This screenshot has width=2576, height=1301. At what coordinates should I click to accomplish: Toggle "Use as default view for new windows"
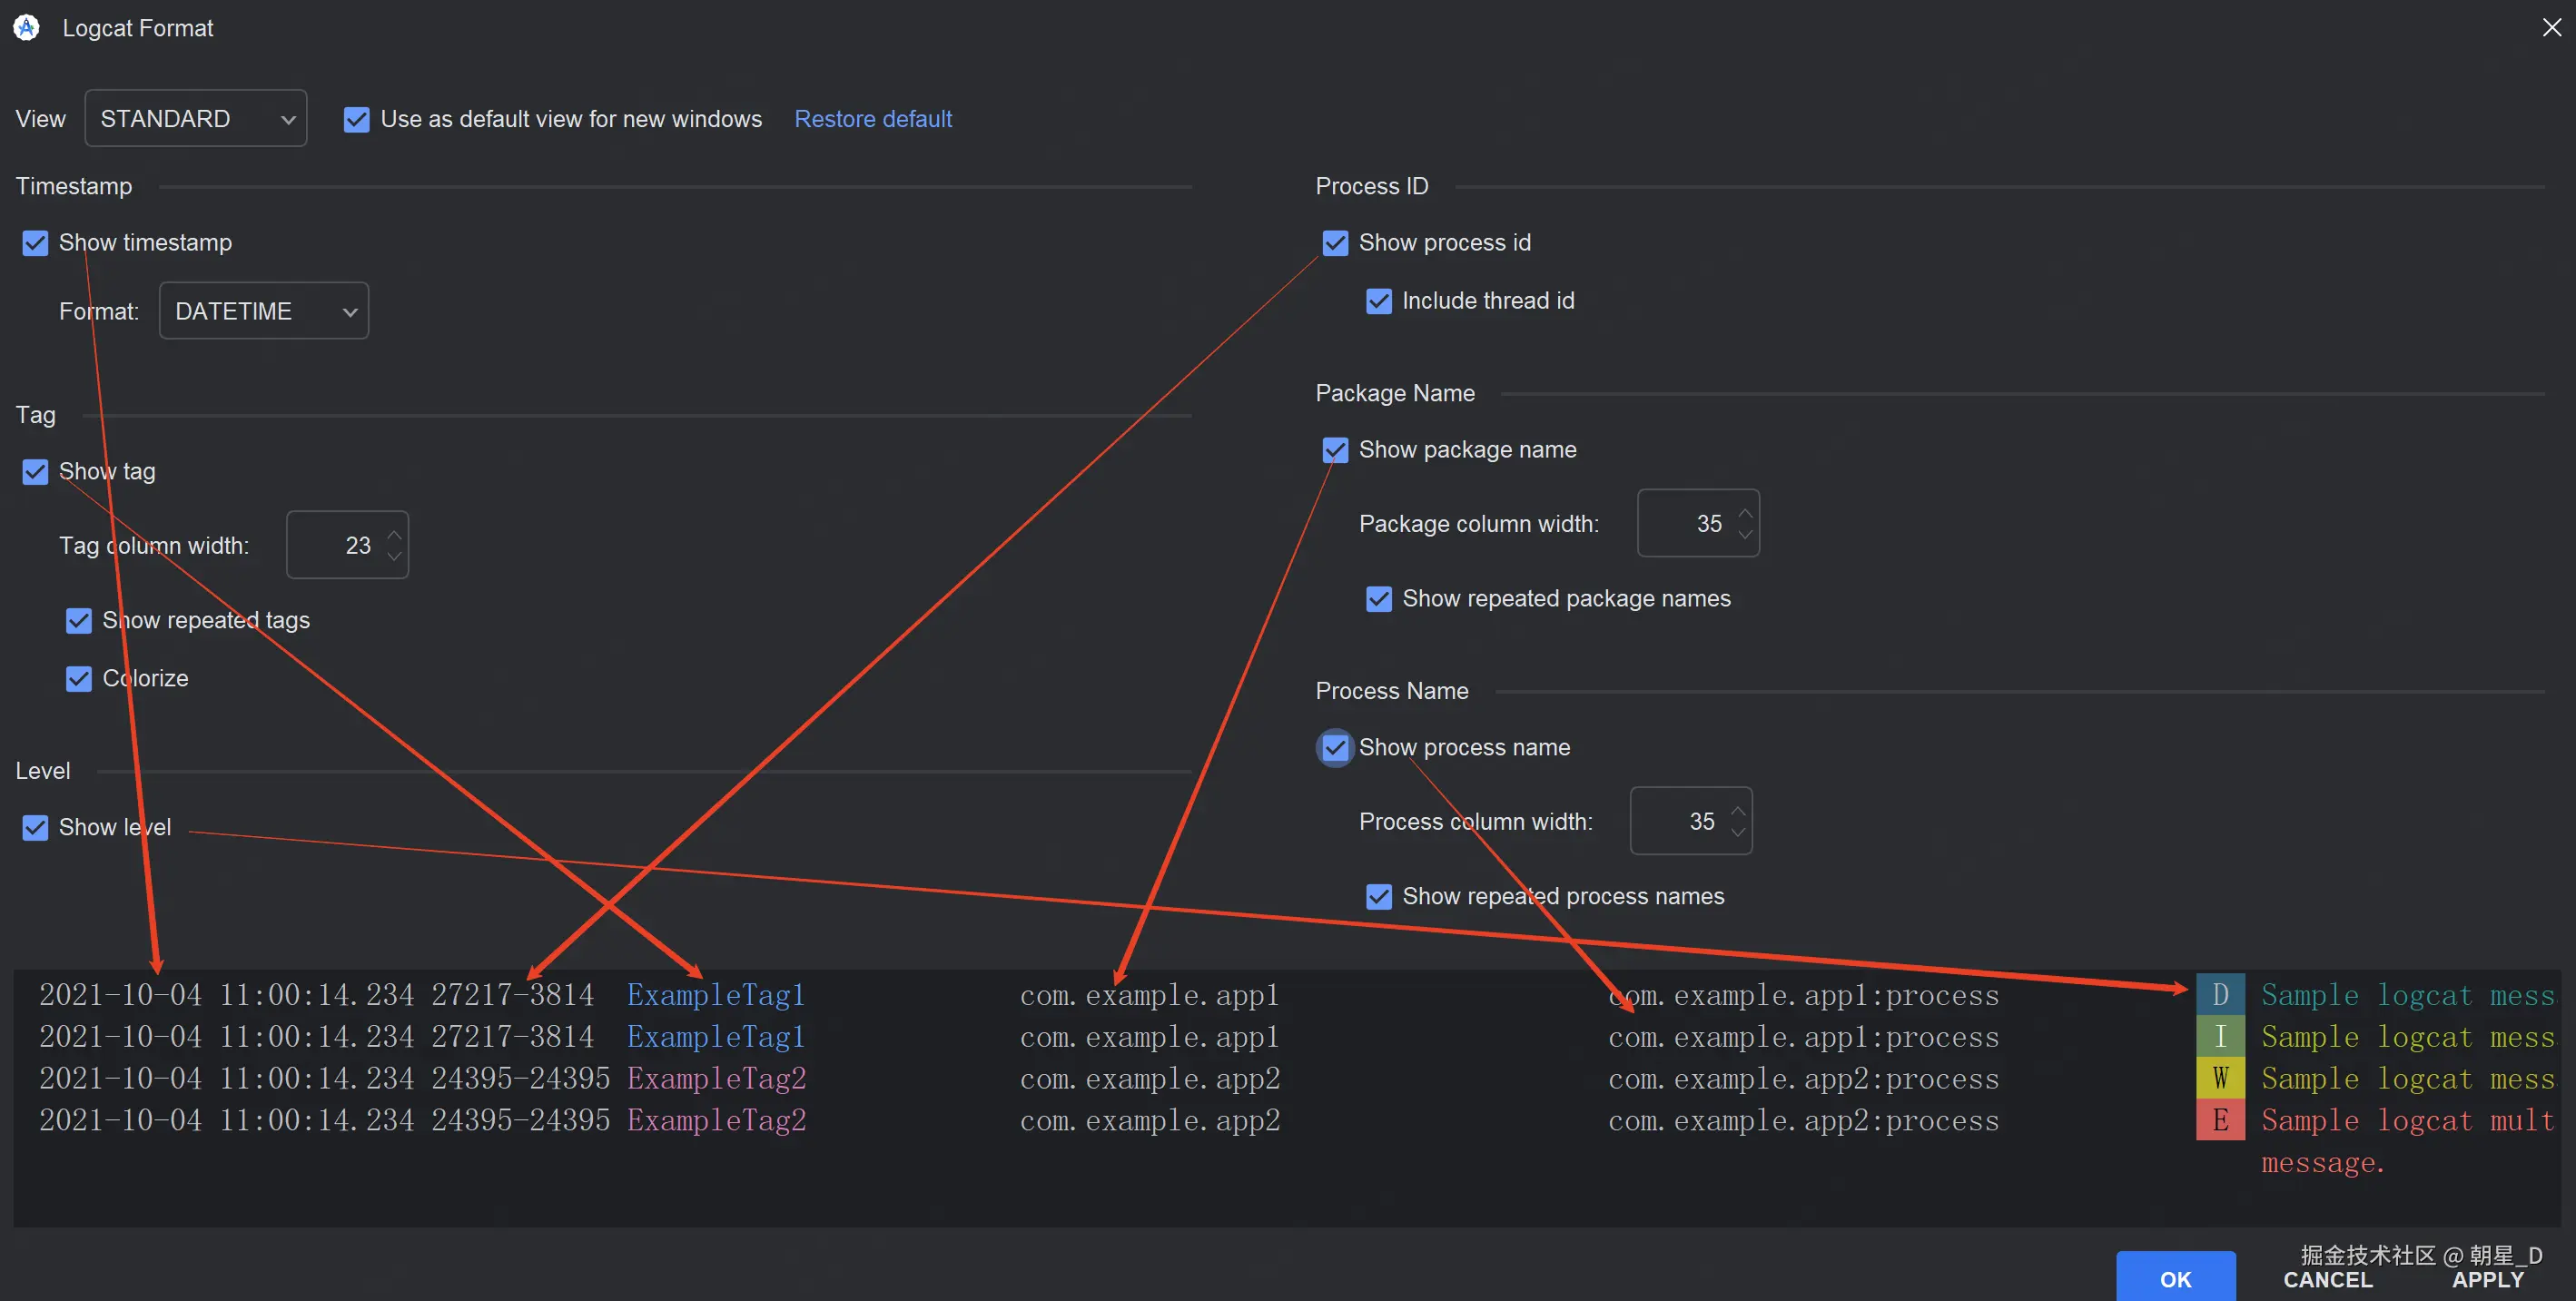357,118
